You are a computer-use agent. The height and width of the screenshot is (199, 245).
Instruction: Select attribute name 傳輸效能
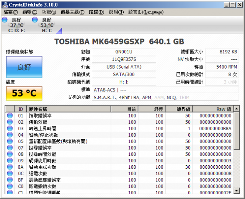pyautogui.click(x=38, y=122)
